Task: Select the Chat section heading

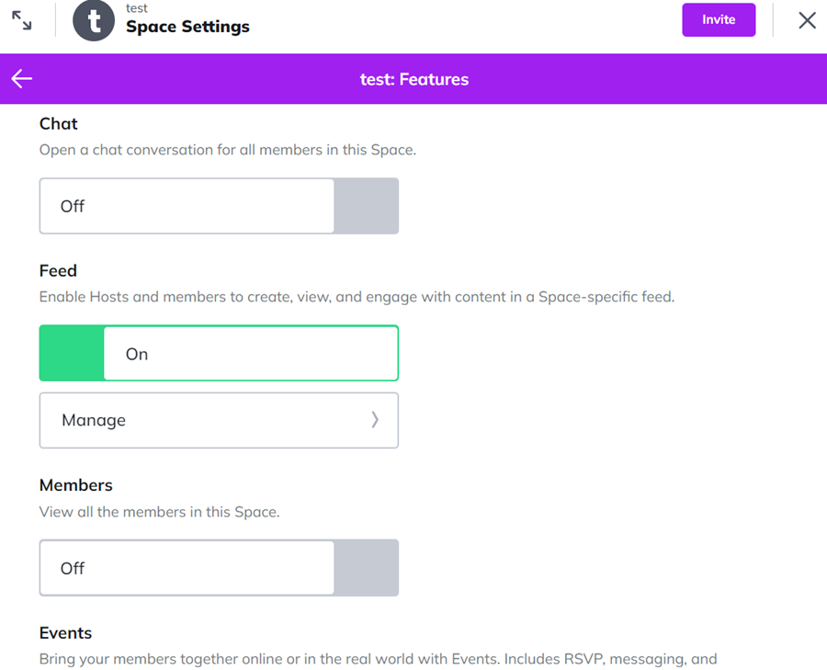Action: tap(59, 124)
